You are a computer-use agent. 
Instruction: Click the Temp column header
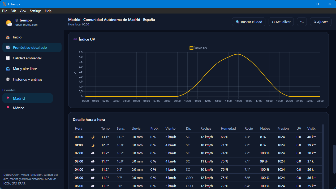[105, 129]
